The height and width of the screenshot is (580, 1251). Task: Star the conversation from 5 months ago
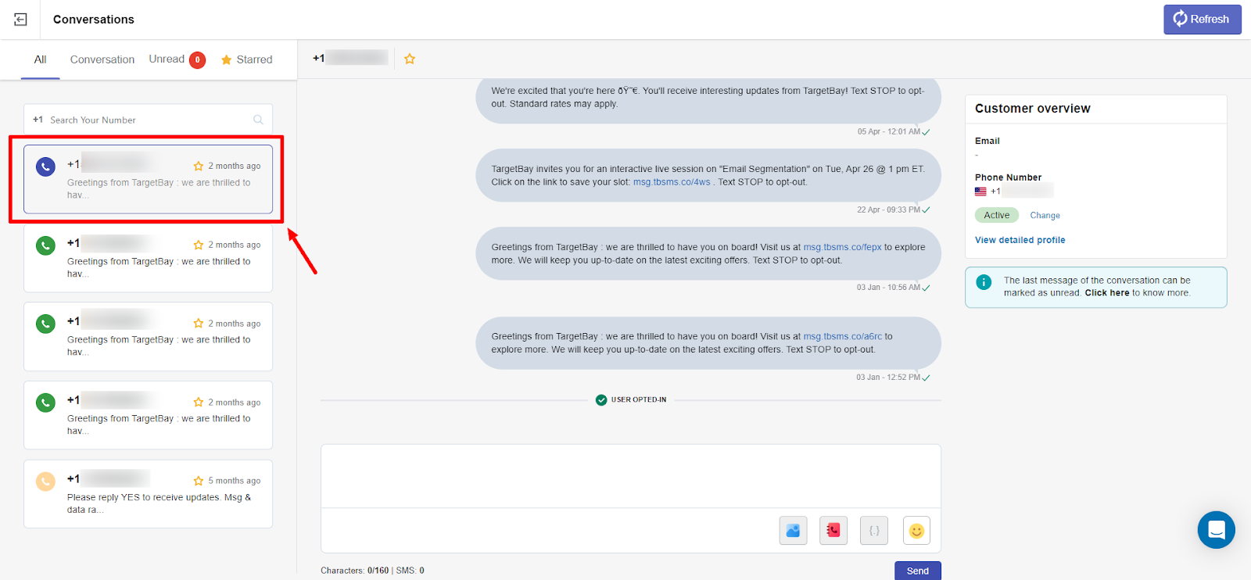(x=199, y=481)
